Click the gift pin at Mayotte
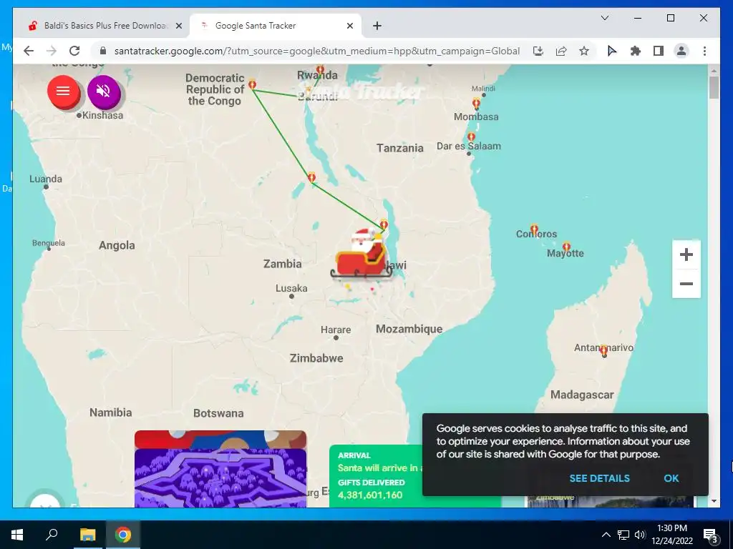This screenshot has height=549, width=733. point(566,246)
